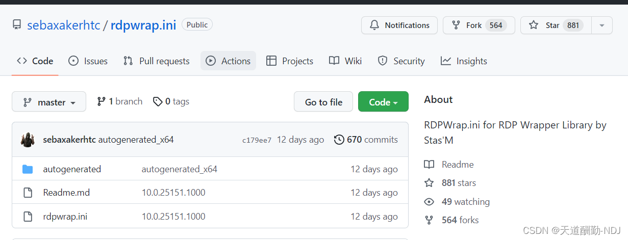The image size is (628, 240).
Task: Click the Insights graph icon
Action: 446,61
